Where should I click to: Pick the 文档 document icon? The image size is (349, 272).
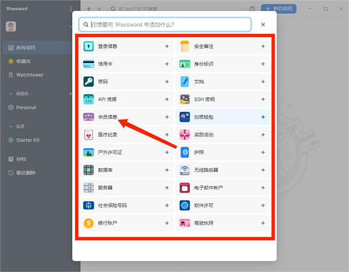click(184, 82)
